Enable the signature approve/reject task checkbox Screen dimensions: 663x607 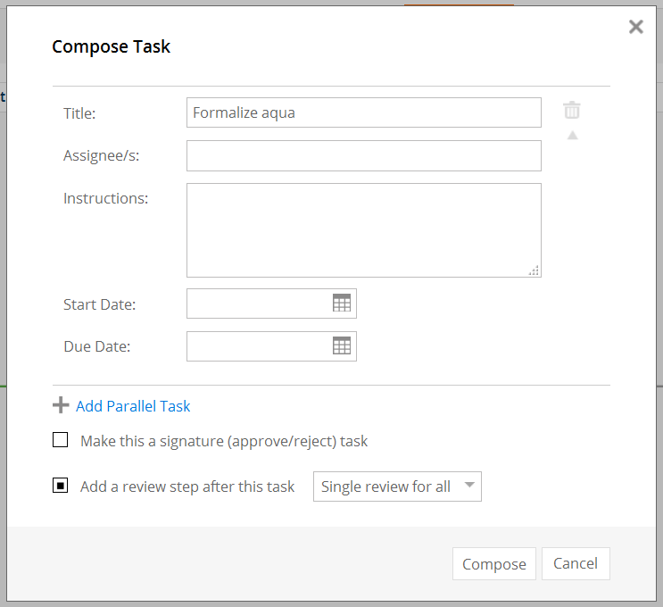tap(60, 440)
